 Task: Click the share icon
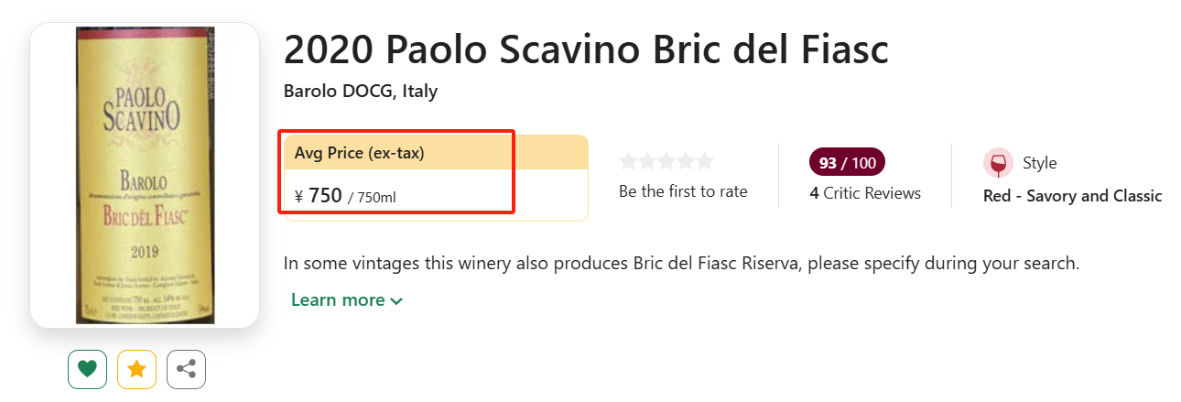pos(187,369)
